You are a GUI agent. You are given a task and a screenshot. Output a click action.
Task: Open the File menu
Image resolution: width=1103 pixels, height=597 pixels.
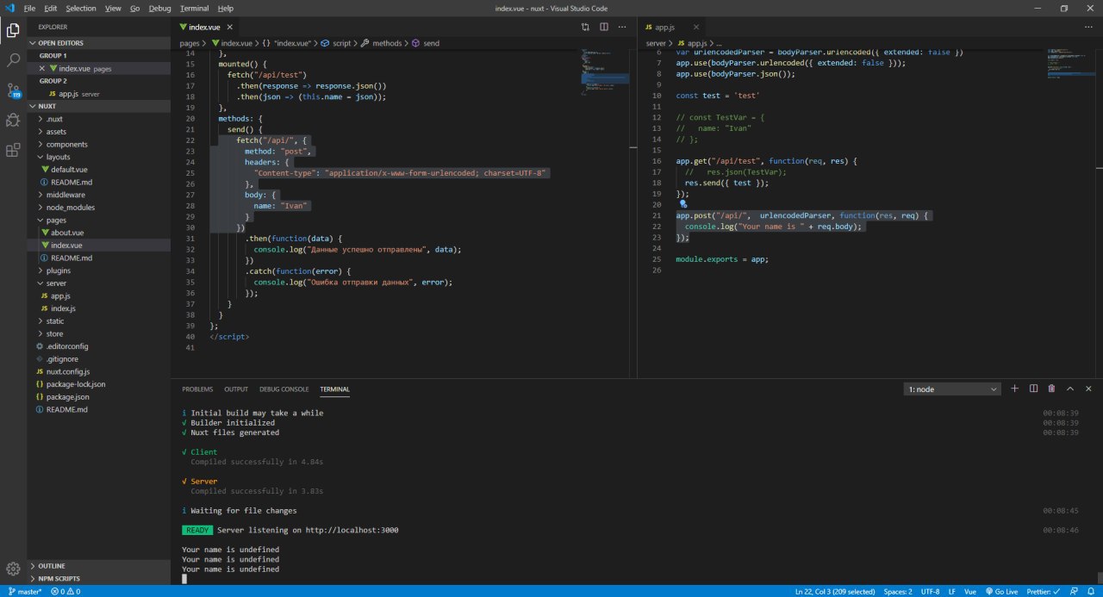30,8
